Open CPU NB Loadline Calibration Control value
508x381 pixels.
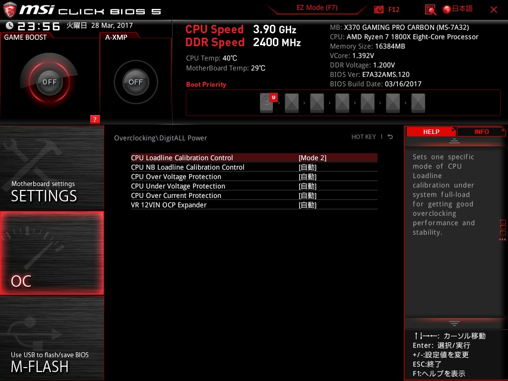308,167
